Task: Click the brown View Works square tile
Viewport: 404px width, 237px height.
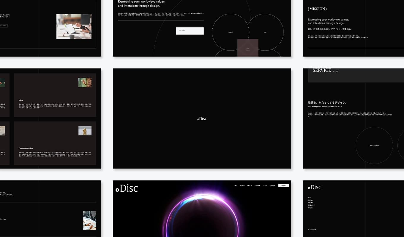Action: pos(248,48)
